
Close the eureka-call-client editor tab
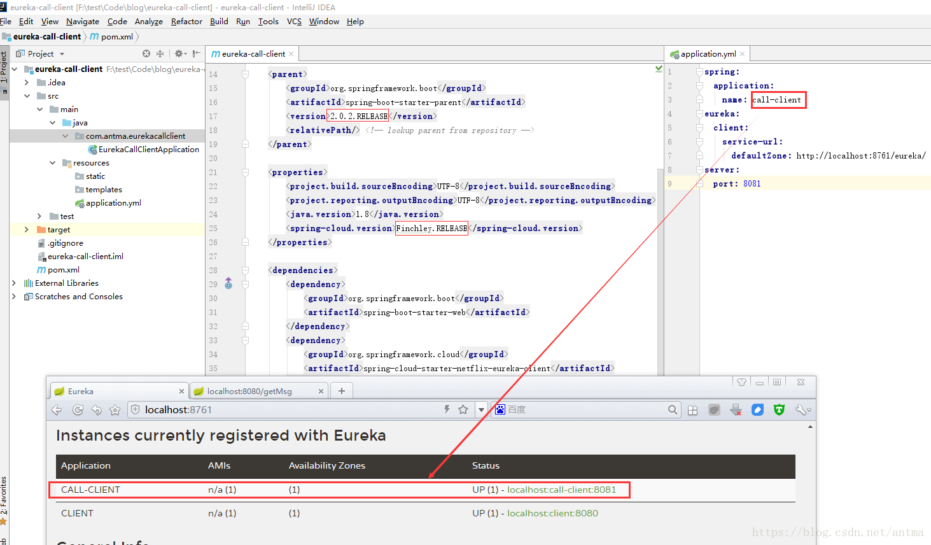coord(291,54)
